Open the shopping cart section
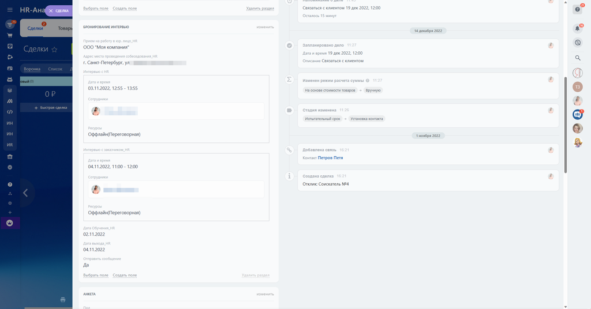Image resolution: width=591 pixels, height=309 pixels. [10, 35]
